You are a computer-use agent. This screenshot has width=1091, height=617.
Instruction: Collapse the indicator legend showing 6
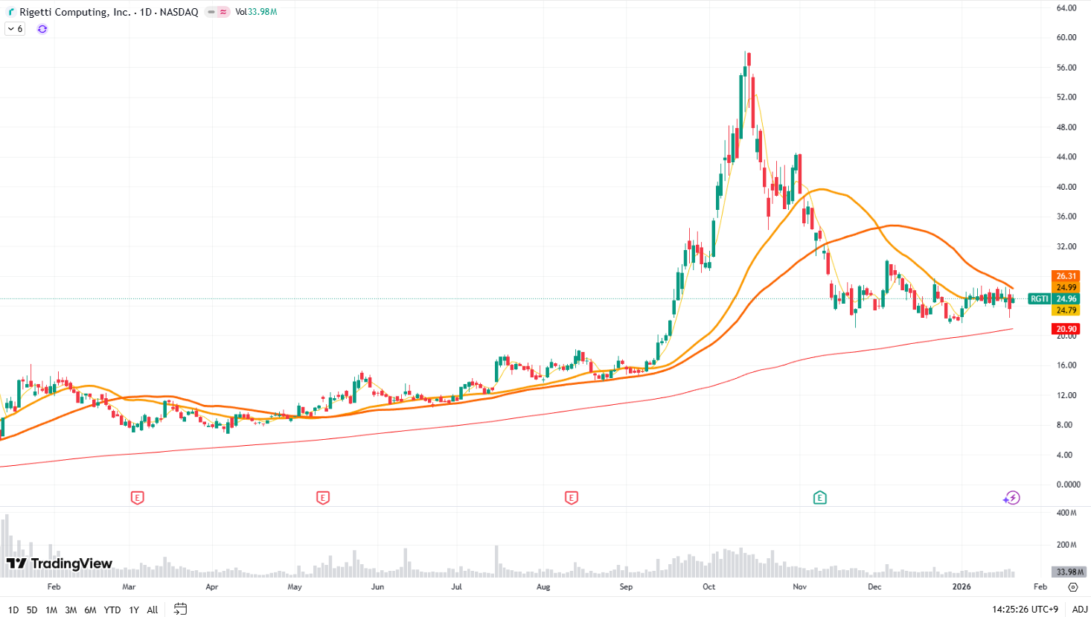(x=15, y=29)
